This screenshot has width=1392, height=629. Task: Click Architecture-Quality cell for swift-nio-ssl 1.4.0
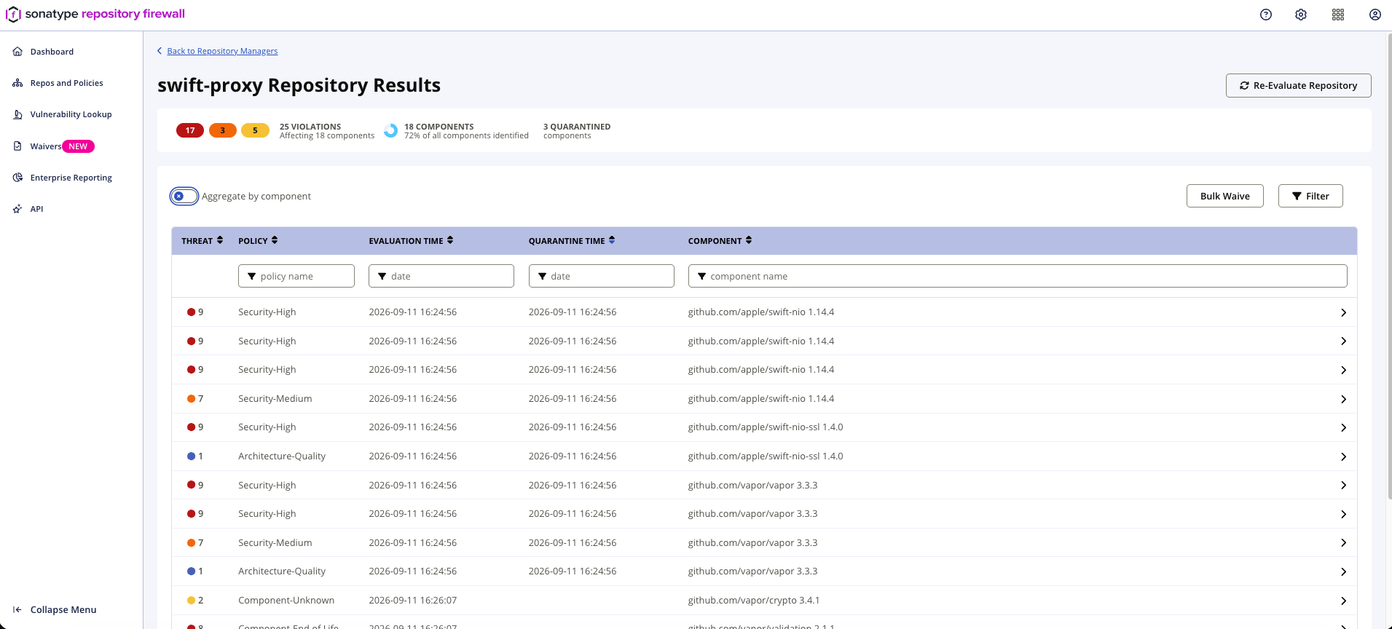coord(282,456)
